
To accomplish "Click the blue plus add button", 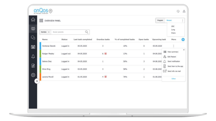I will point(183,39).
